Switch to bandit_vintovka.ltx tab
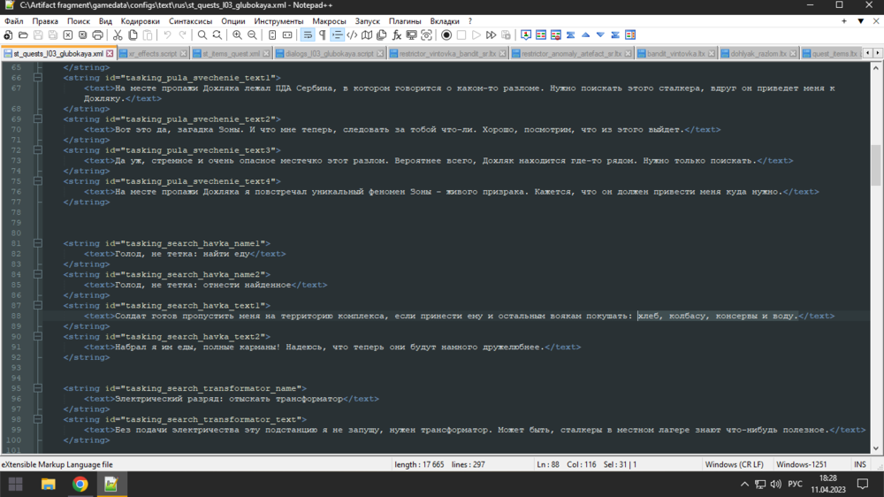Viewport: 884px width, 497px height. (675, 54)
